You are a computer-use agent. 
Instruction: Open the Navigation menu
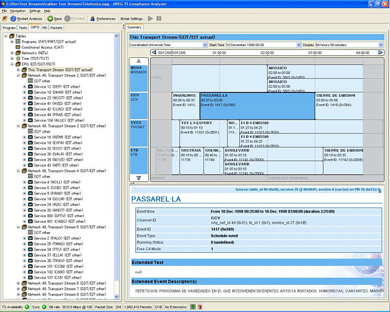18,11
